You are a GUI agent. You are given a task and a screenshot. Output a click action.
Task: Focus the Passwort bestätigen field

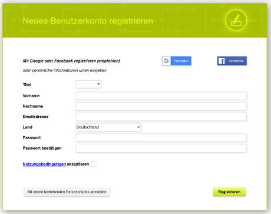pos(161,148)
